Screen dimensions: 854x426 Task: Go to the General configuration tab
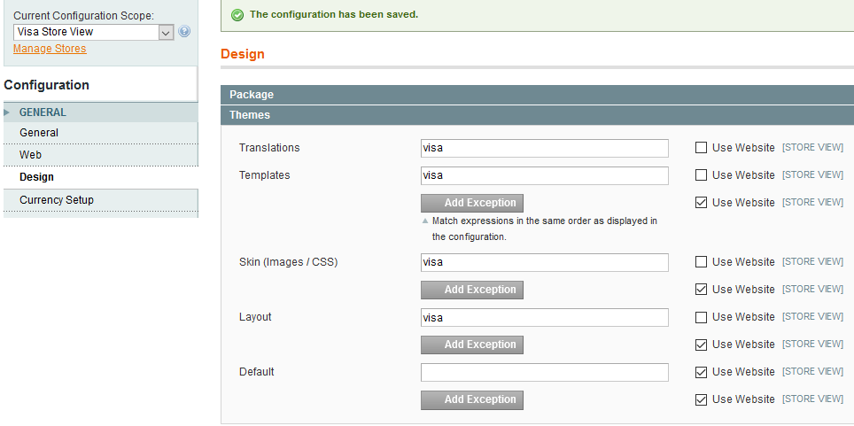coord(39,133)
